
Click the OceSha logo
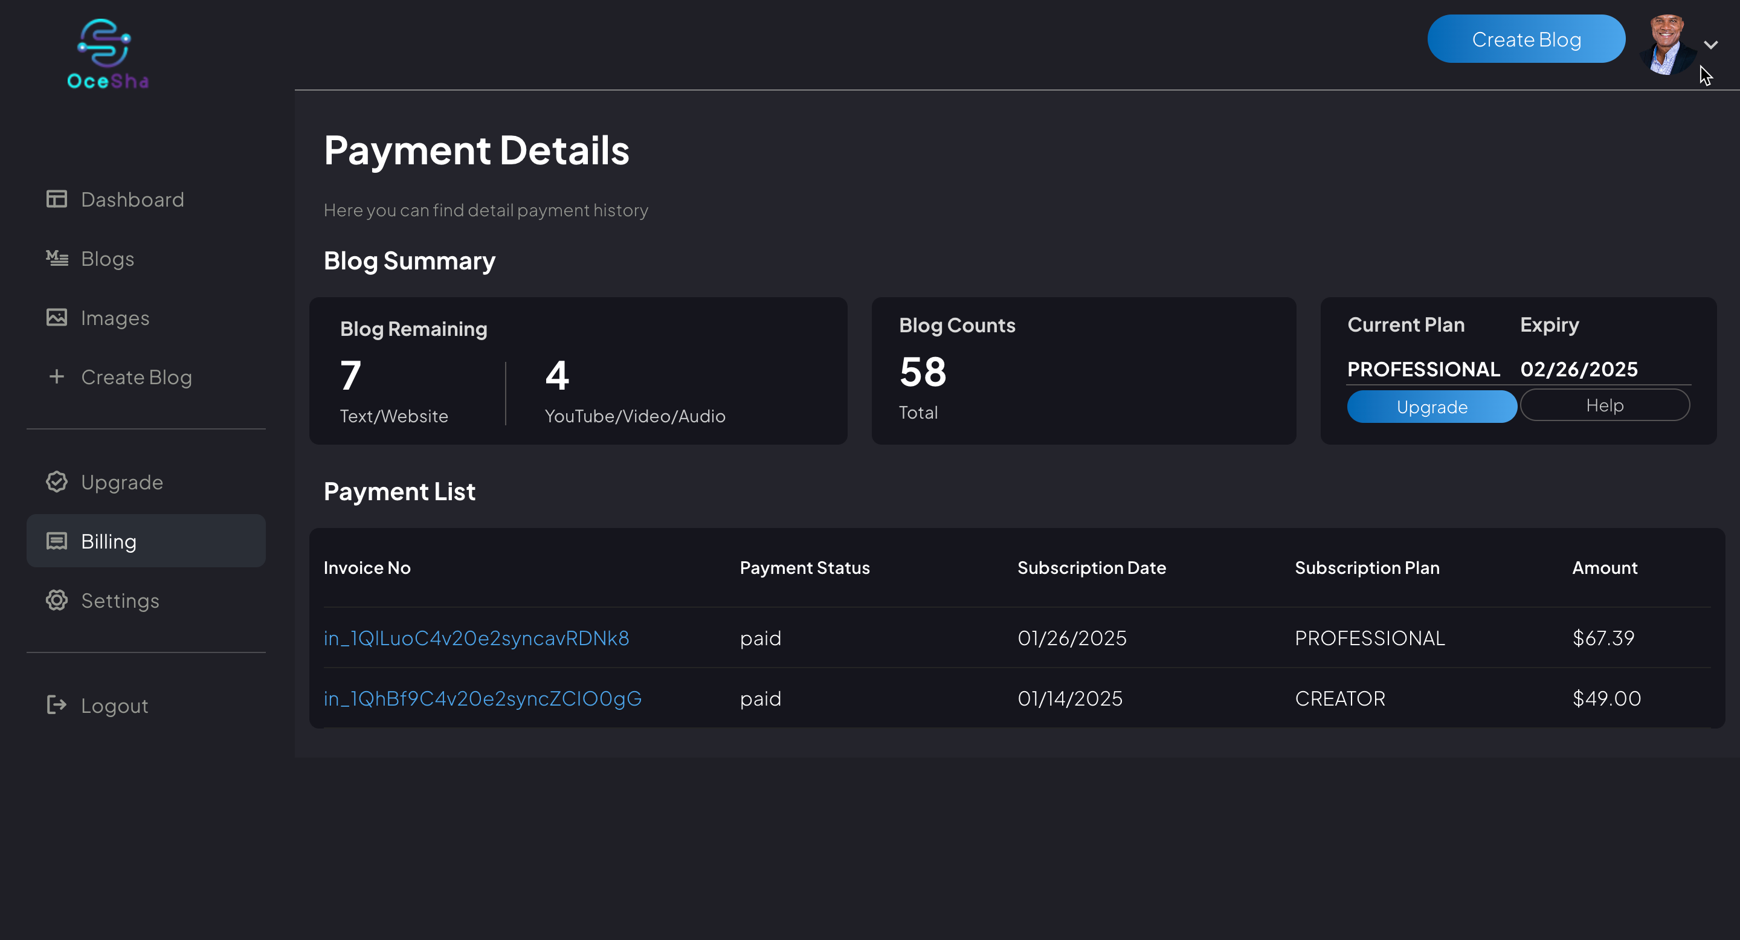108,54
